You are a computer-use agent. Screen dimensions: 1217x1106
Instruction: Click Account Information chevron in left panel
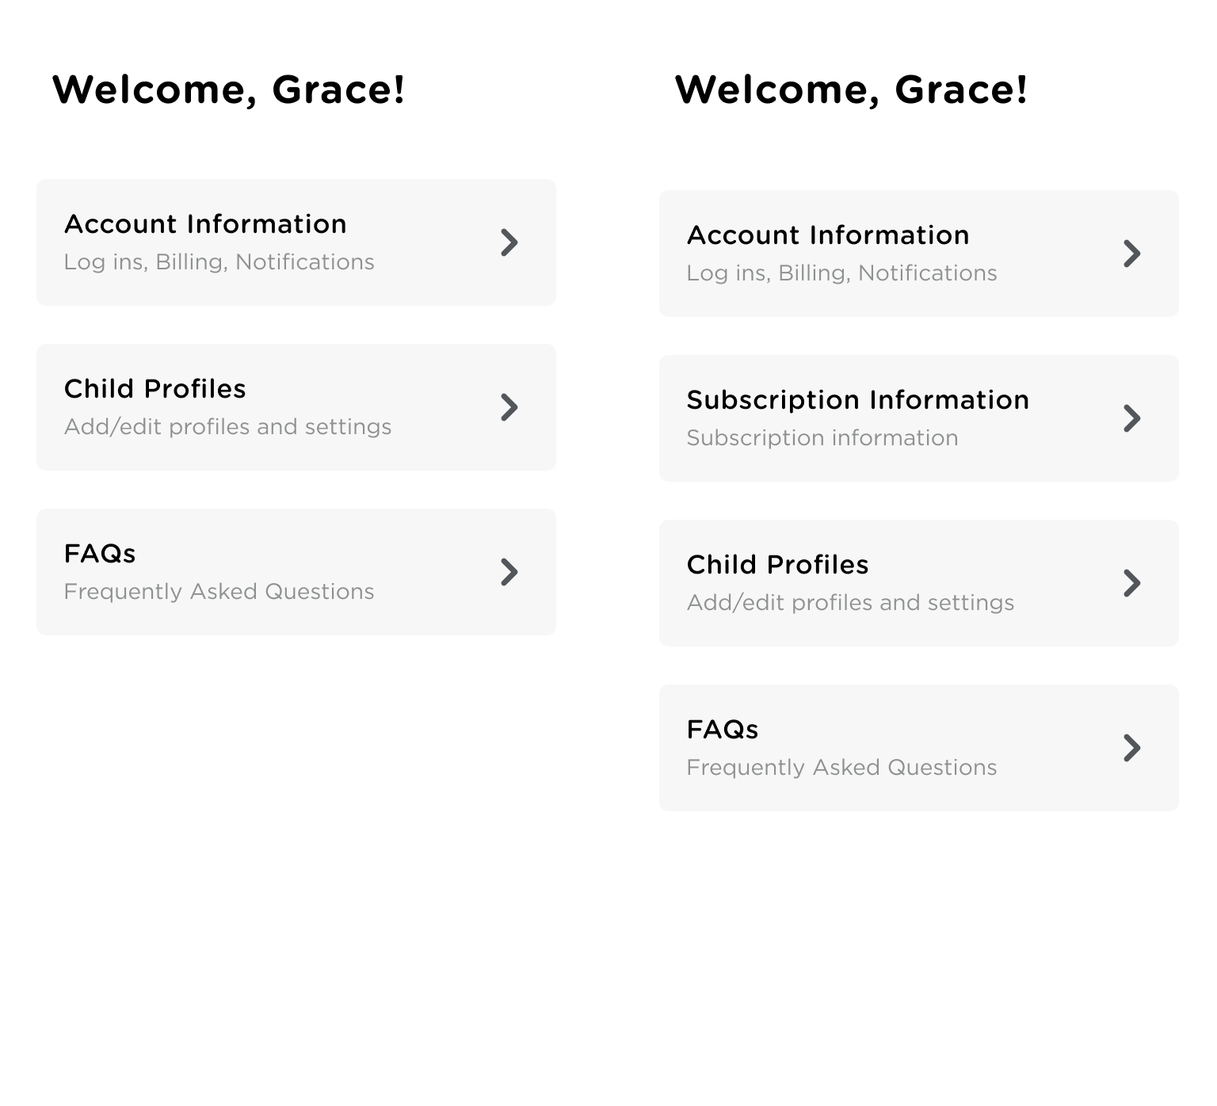[509, 242]
